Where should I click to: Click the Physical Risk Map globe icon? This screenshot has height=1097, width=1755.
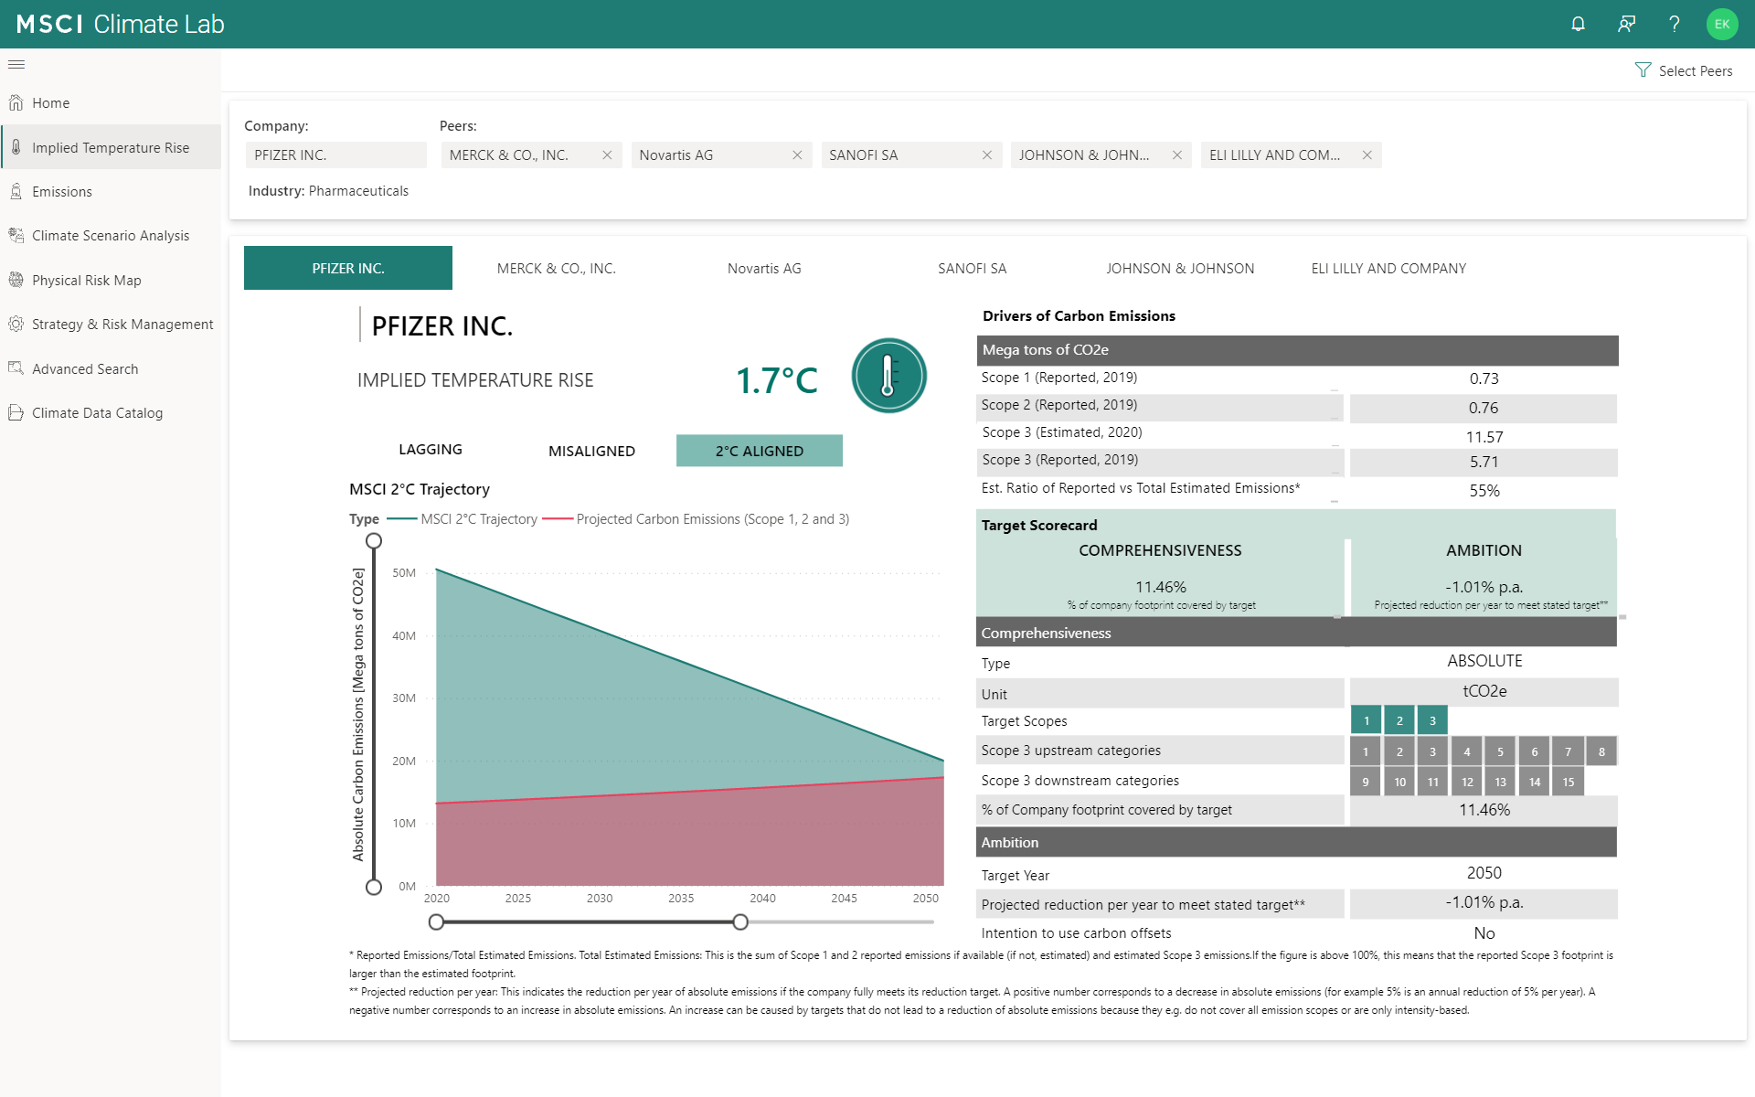[16, 280]
